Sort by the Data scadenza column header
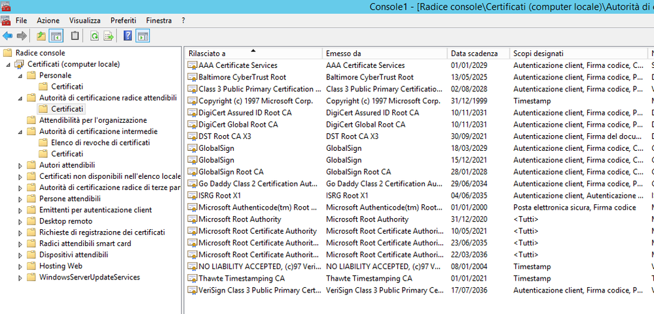Viewport: 654px width, 314px height. pyautogui.click(x=479, y=54)
